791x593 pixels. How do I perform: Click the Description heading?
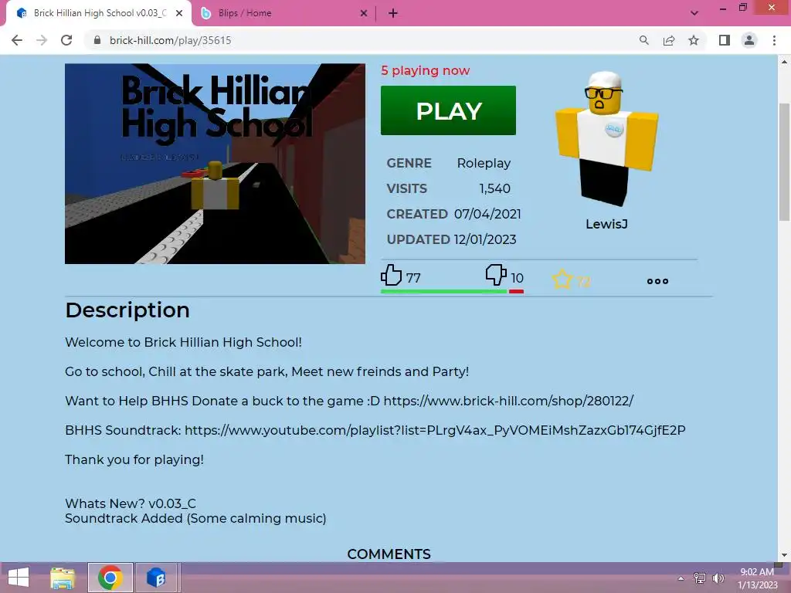point(127,310)
